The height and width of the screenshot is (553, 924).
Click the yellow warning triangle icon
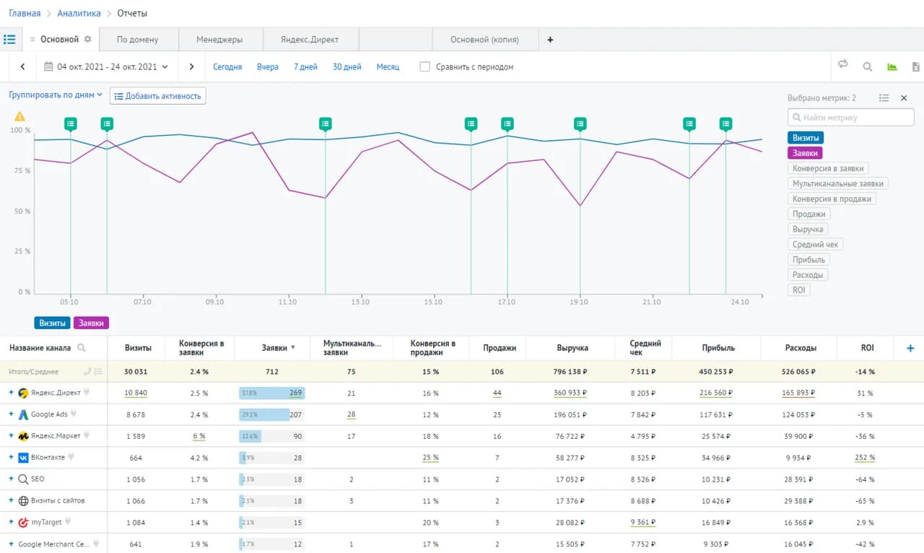click(x=19, y=116)
